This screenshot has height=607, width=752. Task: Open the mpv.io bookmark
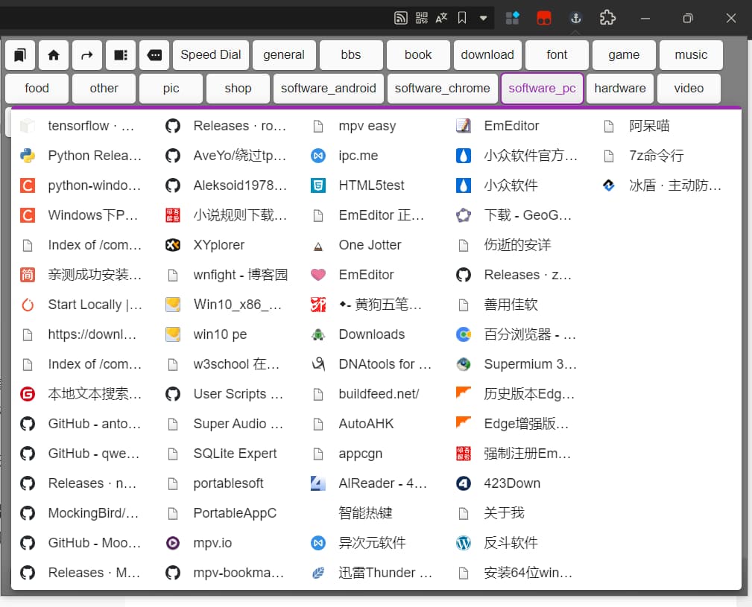(212, 543)
